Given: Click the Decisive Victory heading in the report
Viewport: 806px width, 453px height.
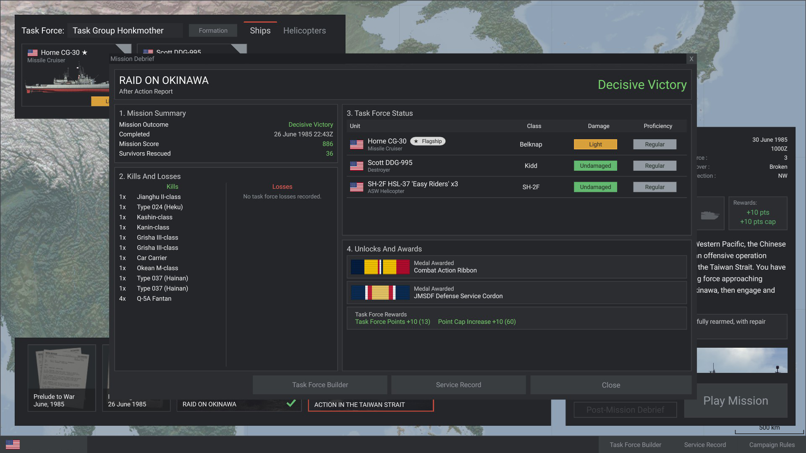Looking at the screenshot, I should click(642, 85).
